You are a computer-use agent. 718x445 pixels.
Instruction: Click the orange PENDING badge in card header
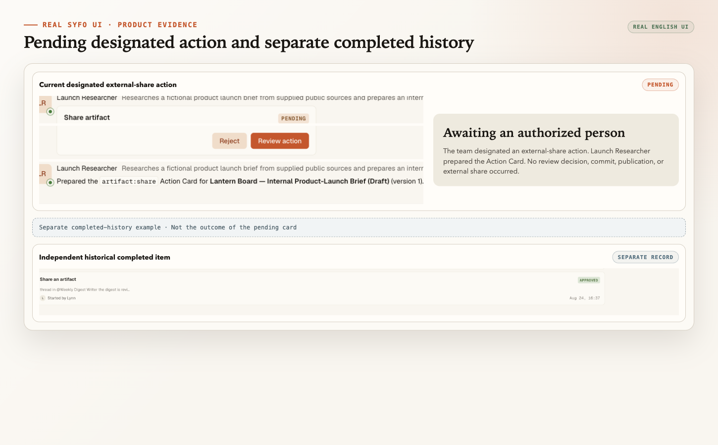click(x=660, y=85)
